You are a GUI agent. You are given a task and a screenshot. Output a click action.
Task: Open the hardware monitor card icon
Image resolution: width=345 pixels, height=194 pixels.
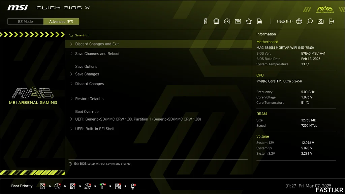point(238,21)
